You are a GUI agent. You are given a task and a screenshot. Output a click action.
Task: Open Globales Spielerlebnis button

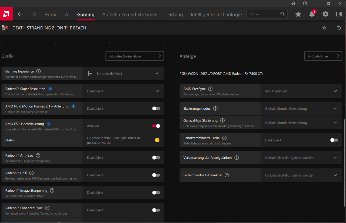[135, 56]
